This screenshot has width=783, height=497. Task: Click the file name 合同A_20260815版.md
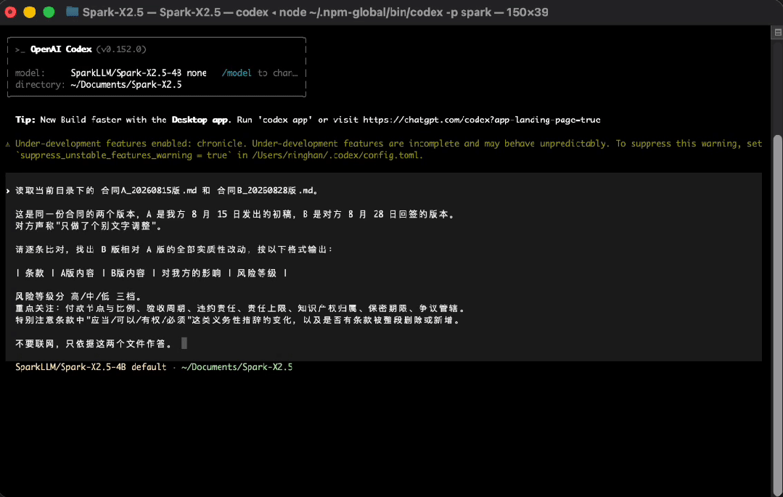(x=149, y=190)
